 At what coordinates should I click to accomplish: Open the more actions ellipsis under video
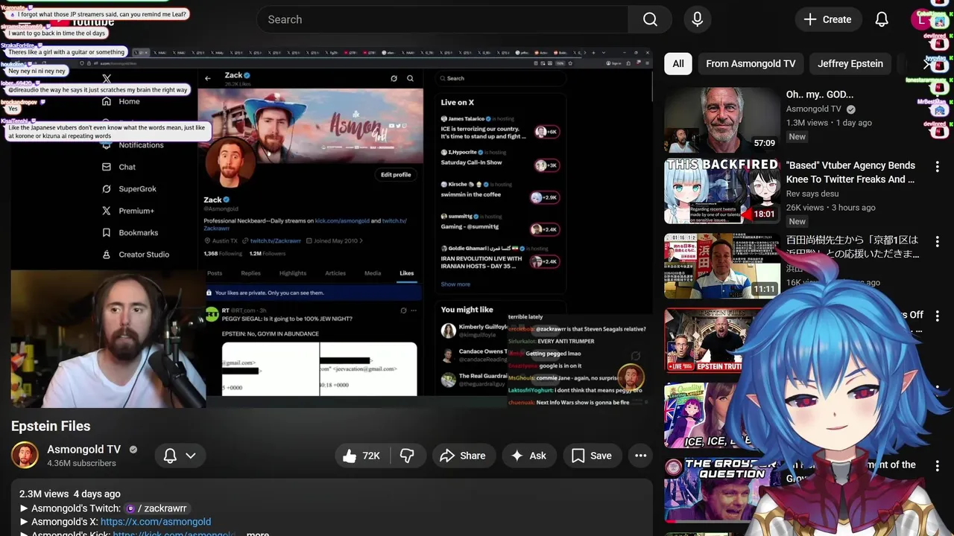click(x=640, y=456)
